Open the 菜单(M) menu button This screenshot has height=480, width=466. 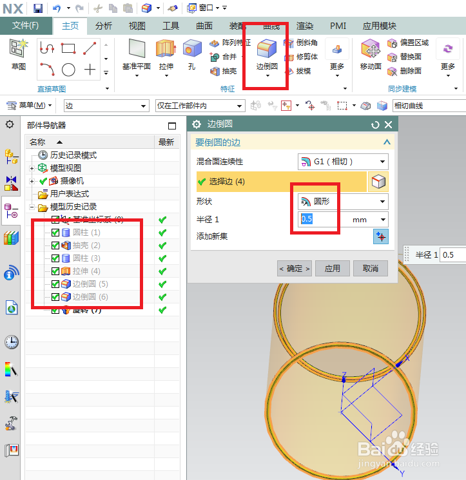[29, 106]
